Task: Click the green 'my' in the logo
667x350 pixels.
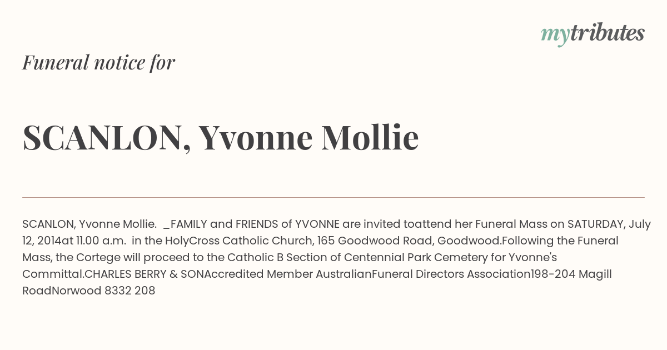Action: pos(555,36)
